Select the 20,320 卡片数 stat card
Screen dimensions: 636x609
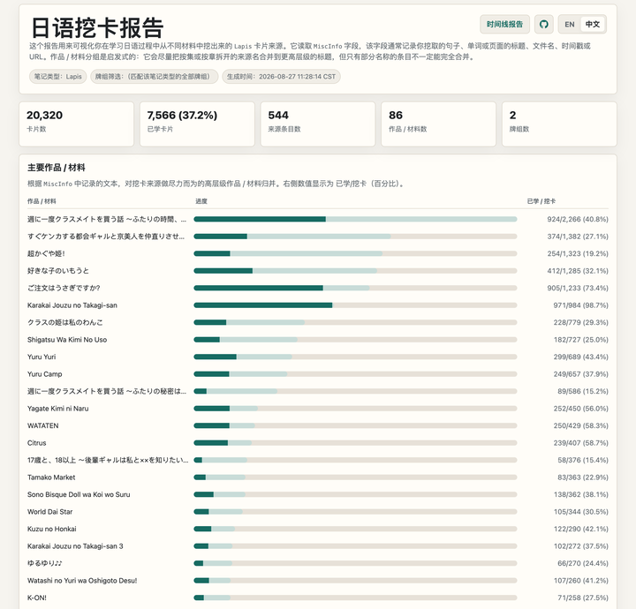(x=76, y=124)
